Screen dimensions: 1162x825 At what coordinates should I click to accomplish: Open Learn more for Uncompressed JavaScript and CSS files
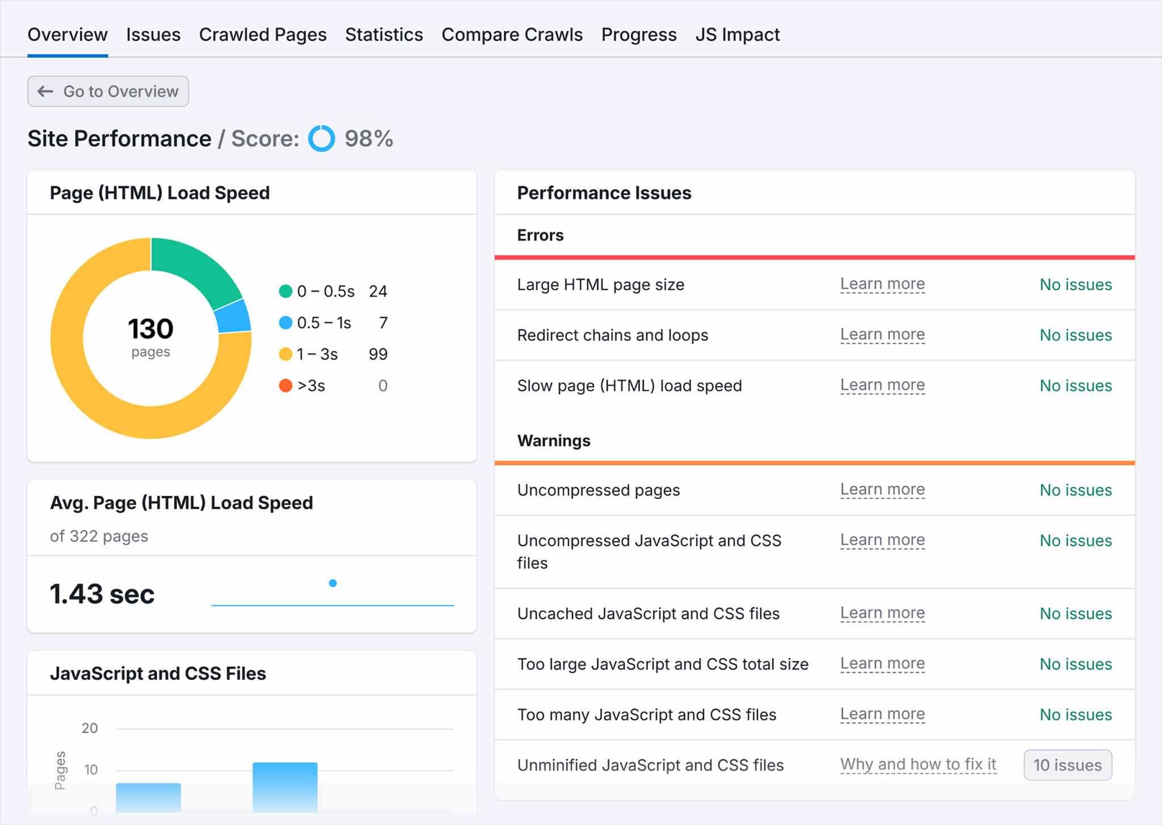(x=882, y=540)
